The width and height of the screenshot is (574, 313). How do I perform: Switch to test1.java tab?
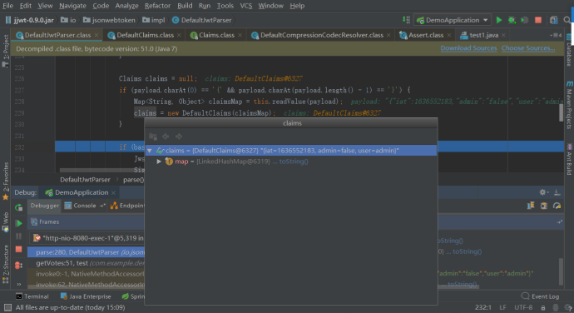click(484, 35)
